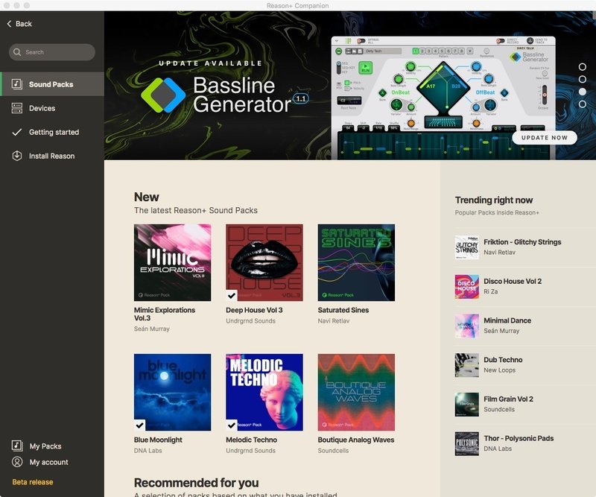Click installed checkmark on Deep House Vol 3
This screenshot has width=596, height=497.
[x=232, y=296]
